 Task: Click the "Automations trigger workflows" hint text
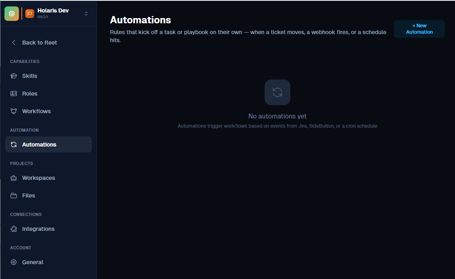tap(277, 126)
